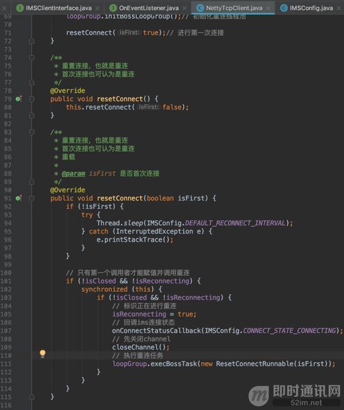This screenshot has width=344, height=410.
Task: Click resetConnect call with true on line 71
Action: pyautogui.click(x=116, y=33)
